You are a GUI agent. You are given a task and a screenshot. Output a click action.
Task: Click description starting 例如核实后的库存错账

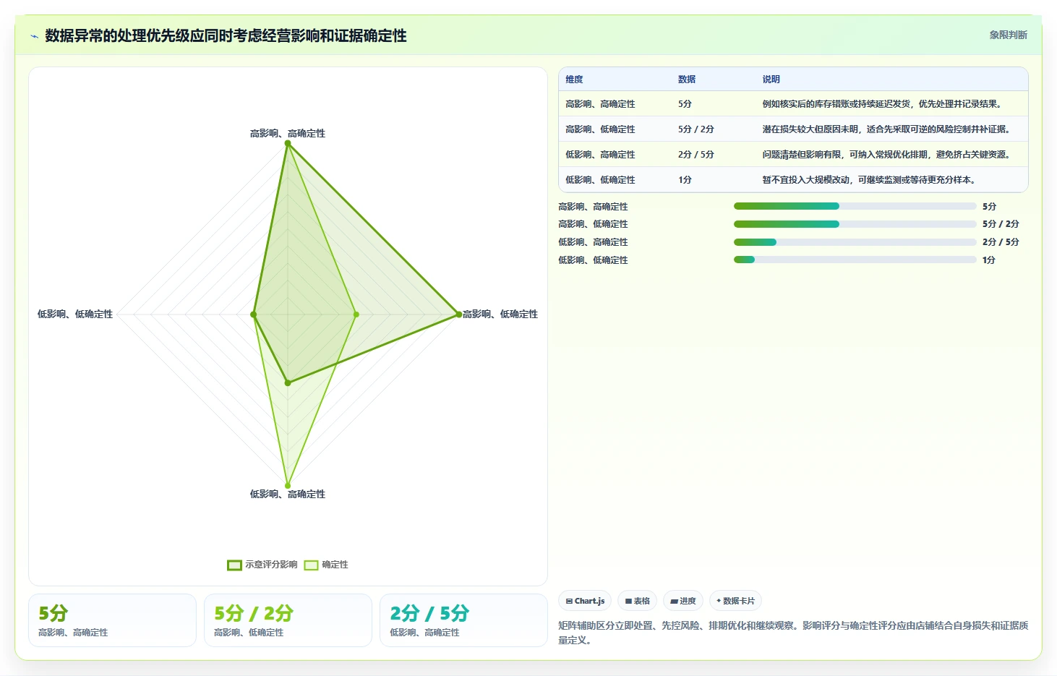click(884, 104)
